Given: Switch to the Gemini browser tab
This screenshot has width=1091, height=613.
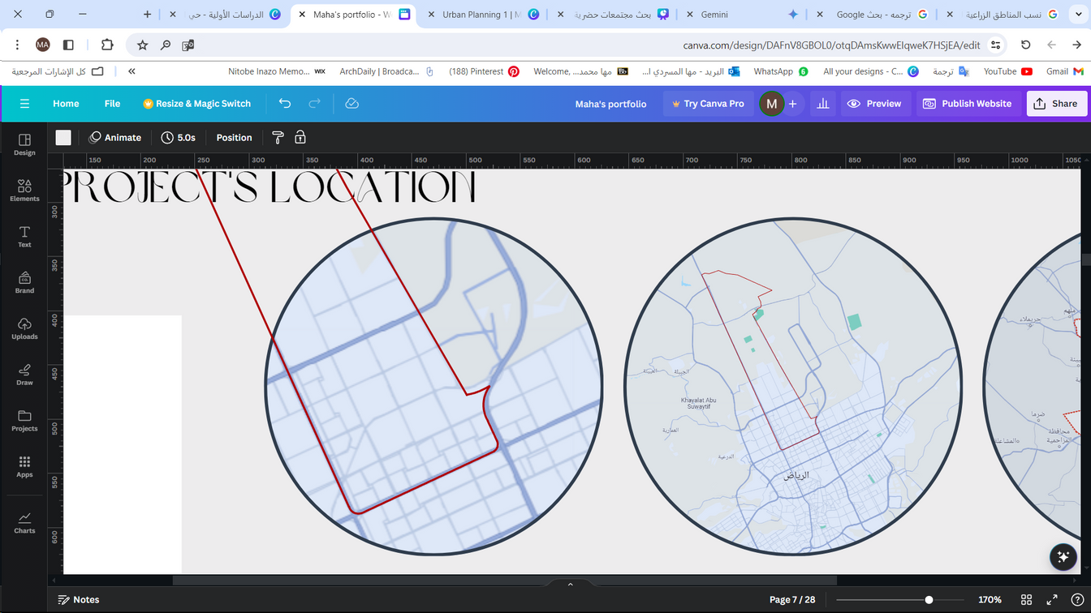Looking at the screenshot, I should (714, 15).
